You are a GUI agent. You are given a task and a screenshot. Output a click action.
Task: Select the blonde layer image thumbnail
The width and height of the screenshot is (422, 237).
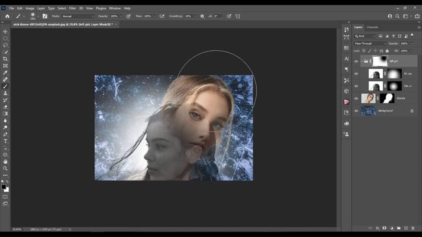[369, 98]
